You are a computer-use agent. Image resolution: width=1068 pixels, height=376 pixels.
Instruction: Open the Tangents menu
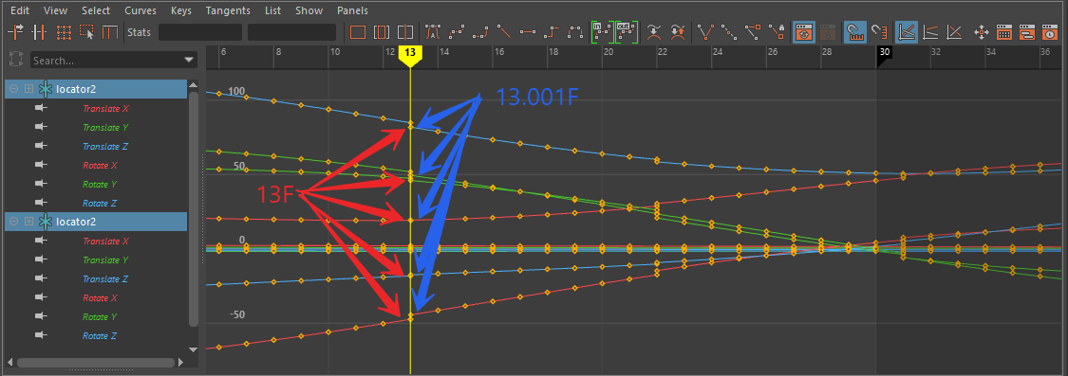pos(228,10)
